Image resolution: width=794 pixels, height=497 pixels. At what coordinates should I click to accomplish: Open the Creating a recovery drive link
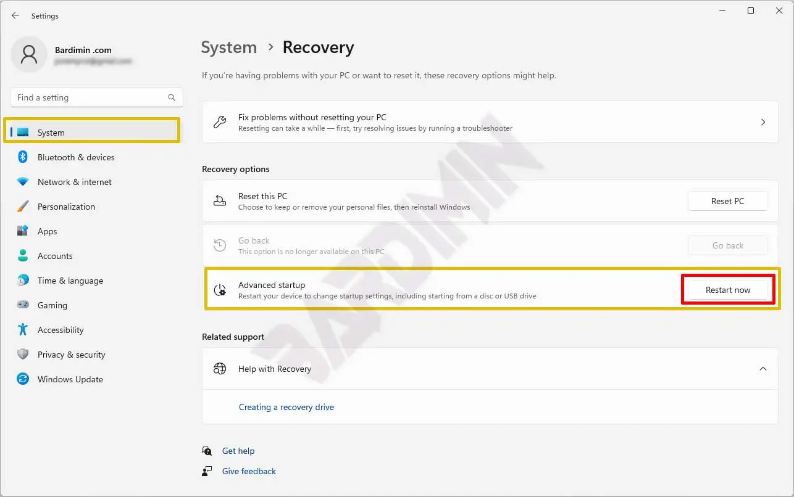click(x=286, y=407)
